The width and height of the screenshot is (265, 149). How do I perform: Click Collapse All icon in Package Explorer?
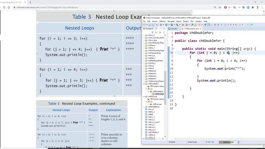point(153,32)
